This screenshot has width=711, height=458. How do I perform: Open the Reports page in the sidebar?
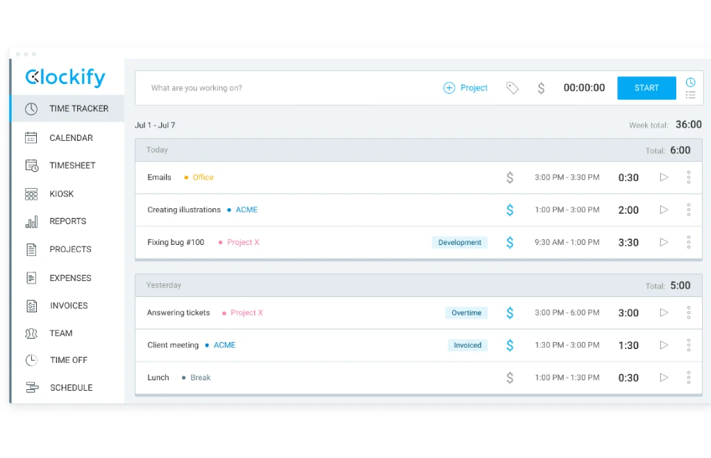[x=67, y=221]
